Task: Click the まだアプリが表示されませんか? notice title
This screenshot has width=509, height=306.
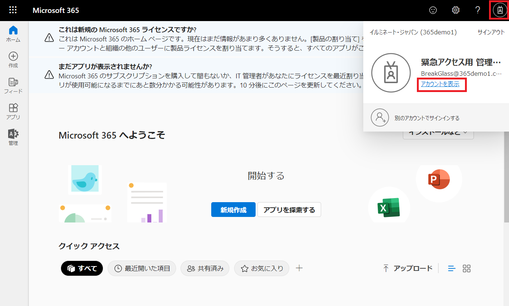Action: point(105,67)
